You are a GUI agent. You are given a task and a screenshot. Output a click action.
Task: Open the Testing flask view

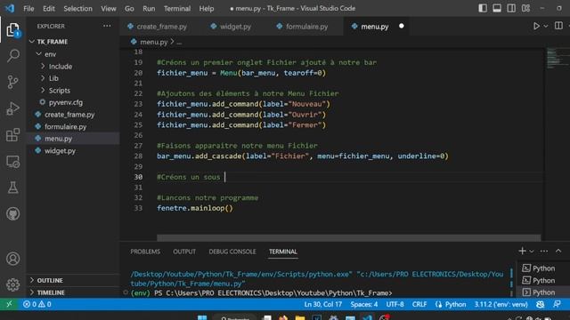[x=13, y=188]
